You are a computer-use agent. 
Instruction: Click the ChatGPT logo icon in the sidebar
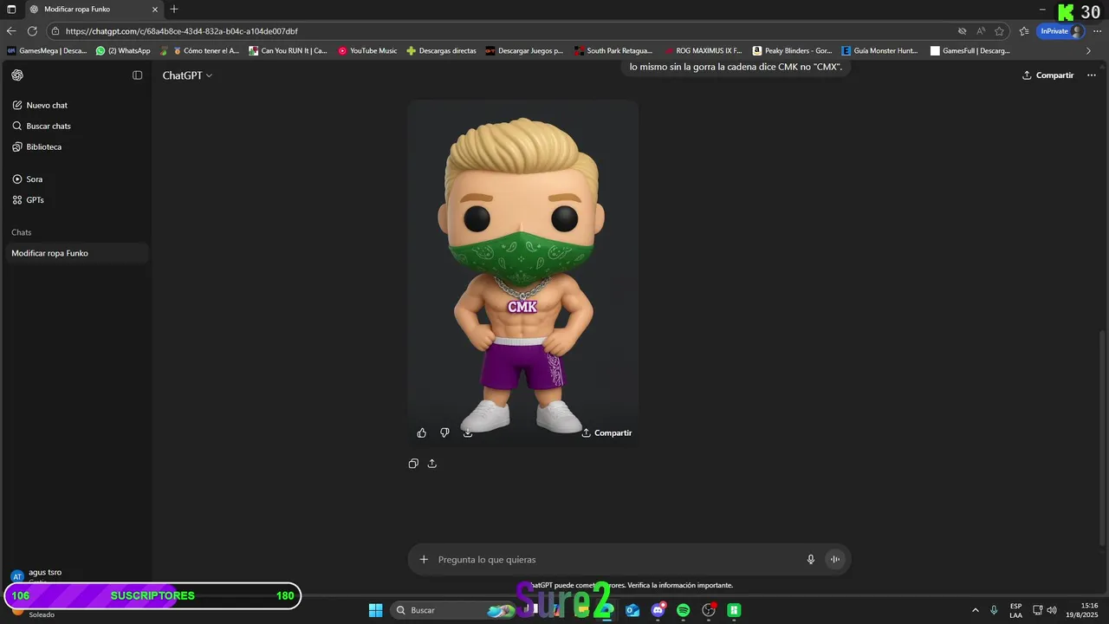click(17, 75)
